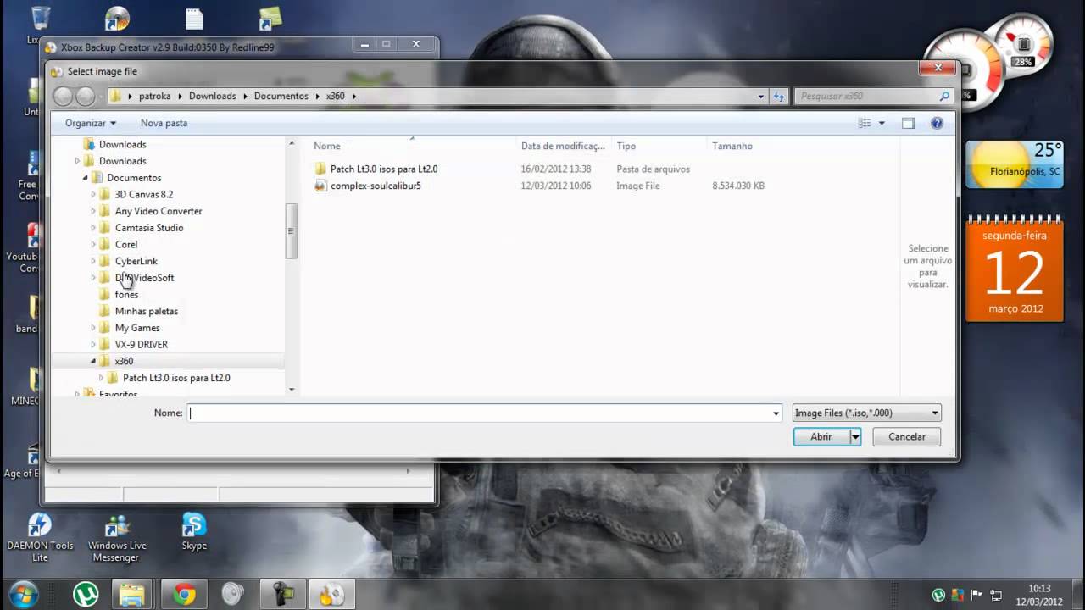Expand the 3D Canvas 8.2 tree node

[93, 194]
